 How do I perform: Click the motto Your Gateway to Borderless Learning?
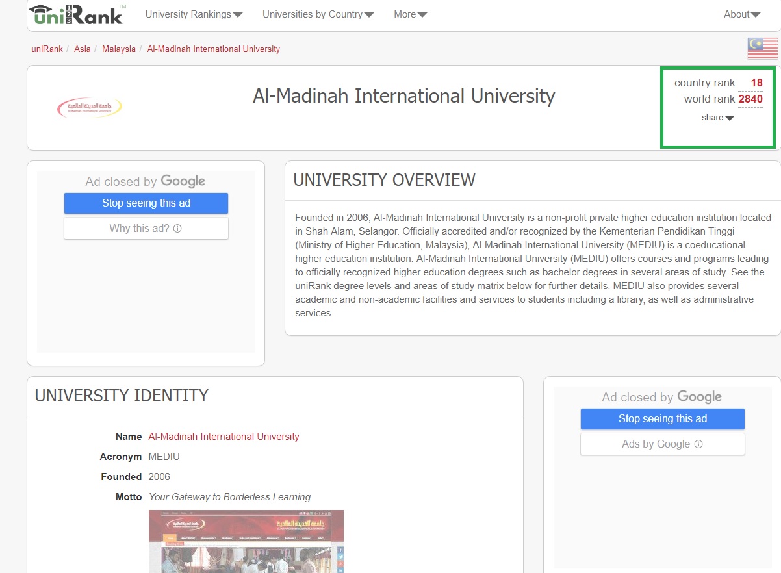click(230, 497)
